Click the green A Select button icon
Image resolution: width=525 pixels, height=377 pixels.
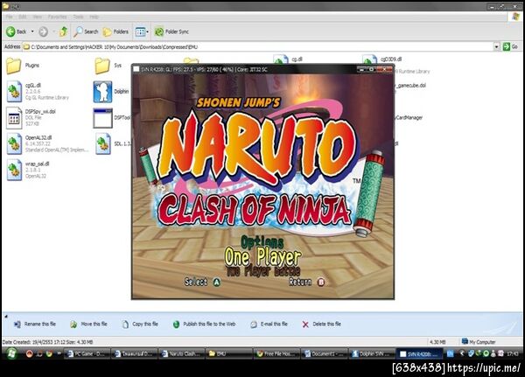click(x=217, y=283)
